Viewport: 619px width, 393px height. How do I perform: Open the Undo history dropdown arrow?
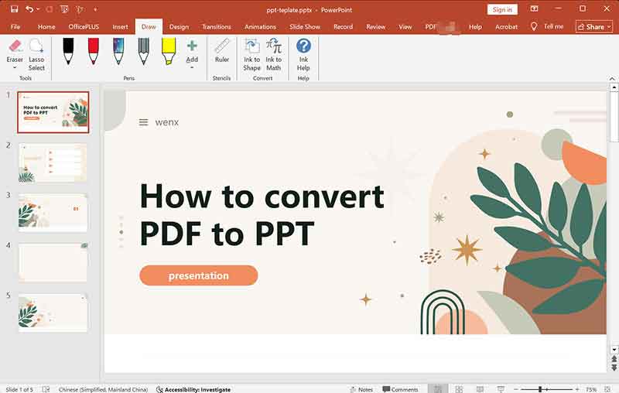coord(38,9)
